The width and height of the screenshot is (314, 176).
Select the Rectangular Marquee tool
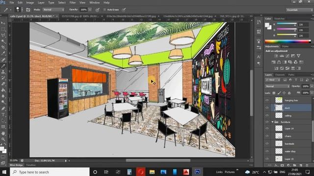point(3,29)
